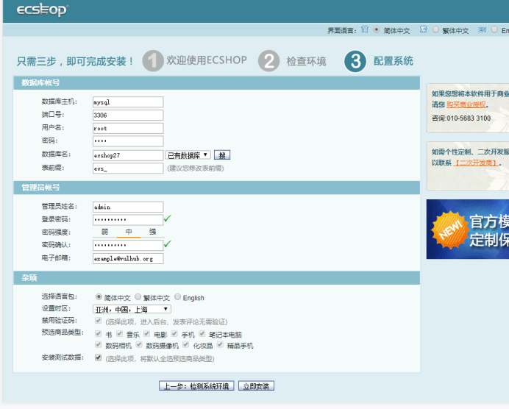Image resolution: width=509 pixels, height=409 pixels.
Task: Click the Simplified Chinese flag icon in the header
Action: pos(365,29)
